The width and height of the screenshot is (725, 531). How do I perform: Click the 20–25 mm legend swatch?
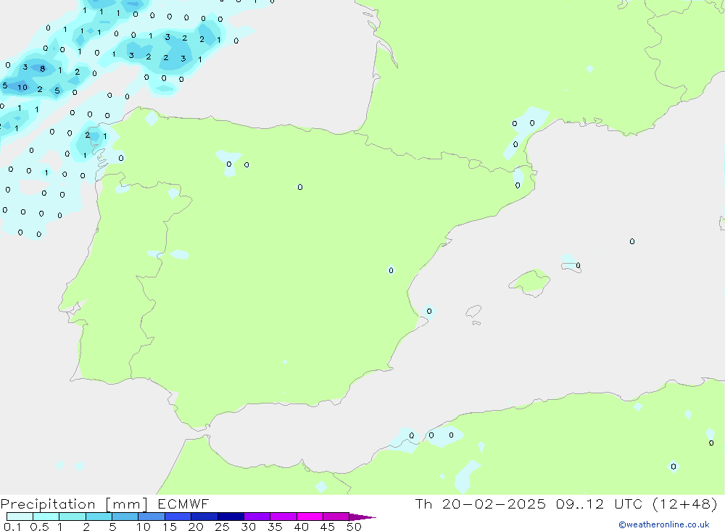click(x=204, y=517)
